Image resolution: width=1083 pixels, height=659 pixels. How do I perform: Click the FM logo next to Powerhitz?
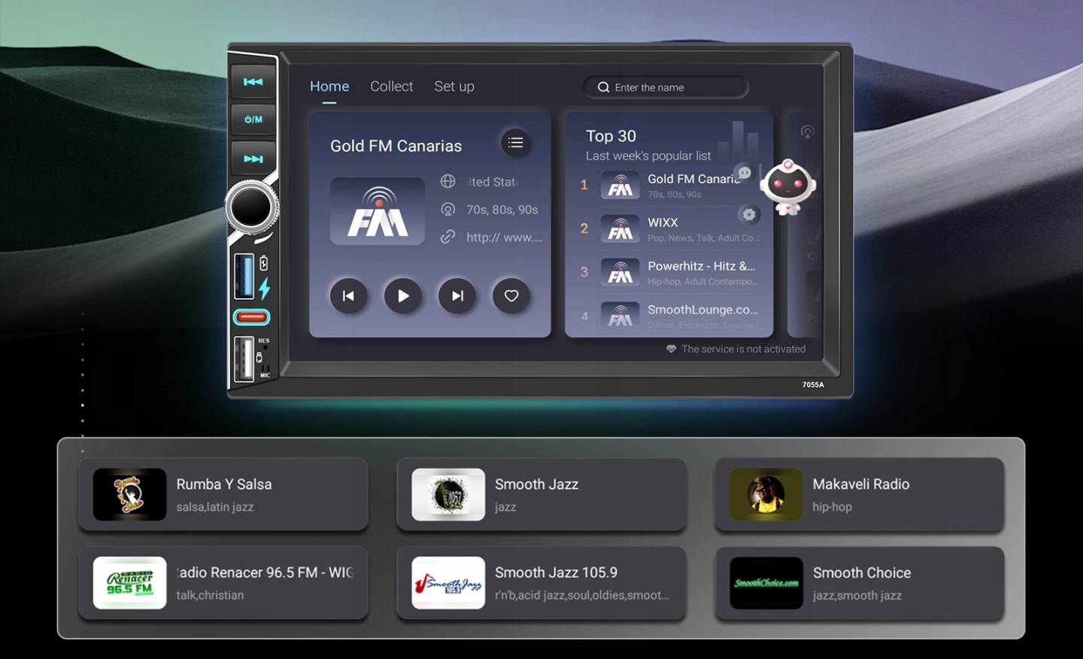click(620, 272)
